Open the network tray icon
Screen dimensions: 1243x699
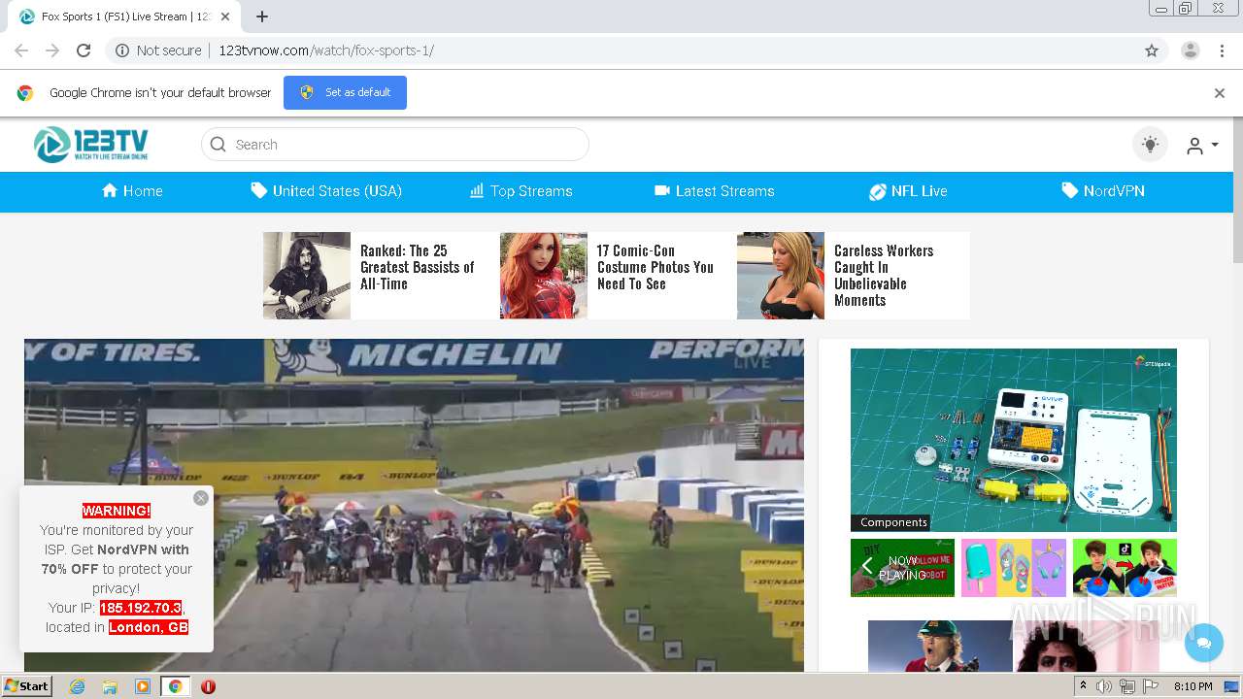1126,686
